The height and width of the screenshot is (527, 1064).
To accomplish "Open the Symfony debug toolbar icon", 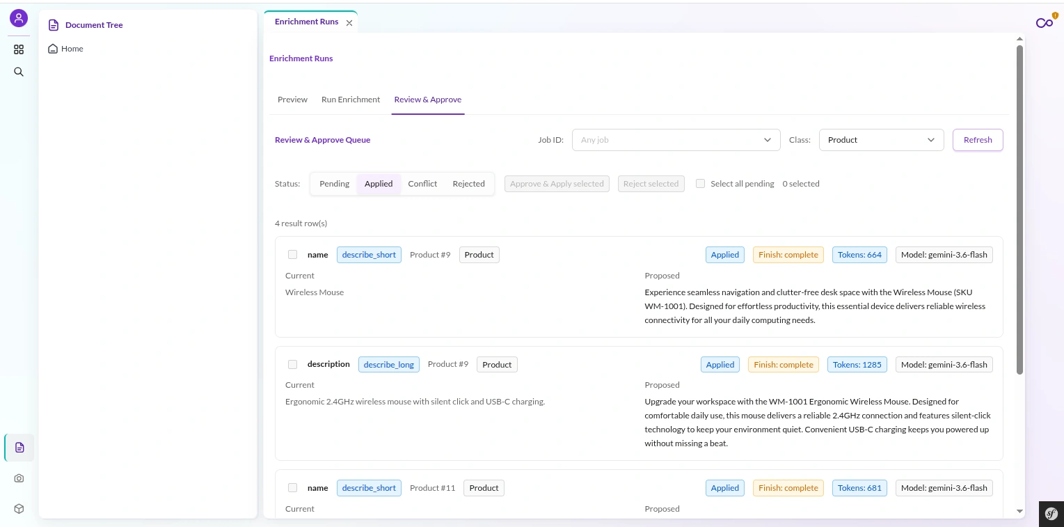I will pyautogui.click(x=1051, y=514).
